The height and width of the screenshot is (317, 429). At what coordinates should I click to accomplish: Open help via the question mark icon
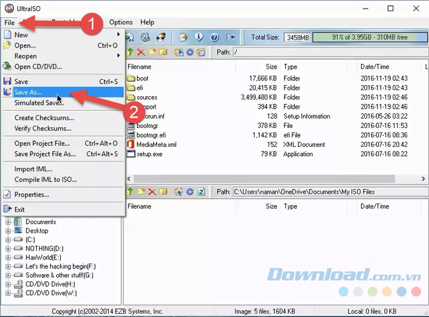(214, 38)
